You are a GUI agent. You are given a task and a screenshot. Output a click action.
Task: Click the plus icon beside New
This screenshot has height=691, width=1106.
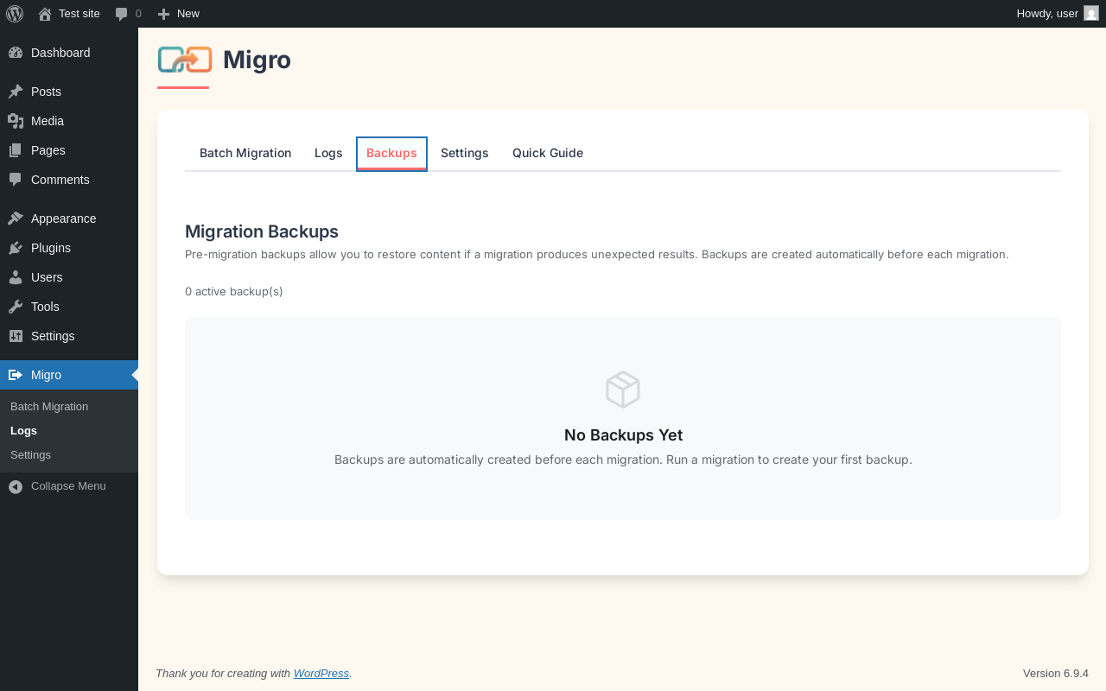(x=163, y=14)
